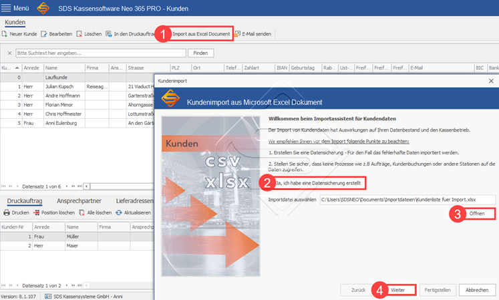Click the Strasse column header
The height and width of the screenshot is (300, 499).
click(148, 68)
